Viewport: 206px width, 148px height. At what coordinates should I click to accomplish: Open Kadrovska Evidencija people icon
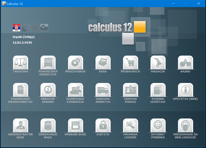click(75, 90)
